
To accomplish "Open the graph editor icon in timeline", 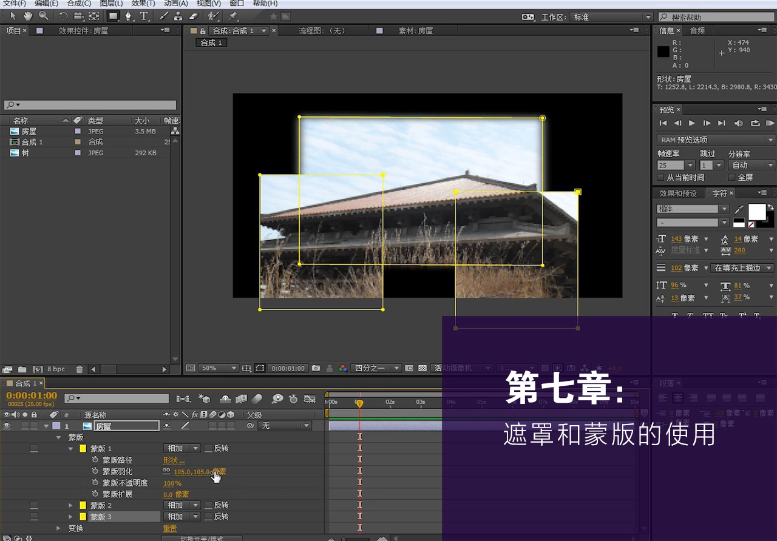I will click(x=310, y=398).
